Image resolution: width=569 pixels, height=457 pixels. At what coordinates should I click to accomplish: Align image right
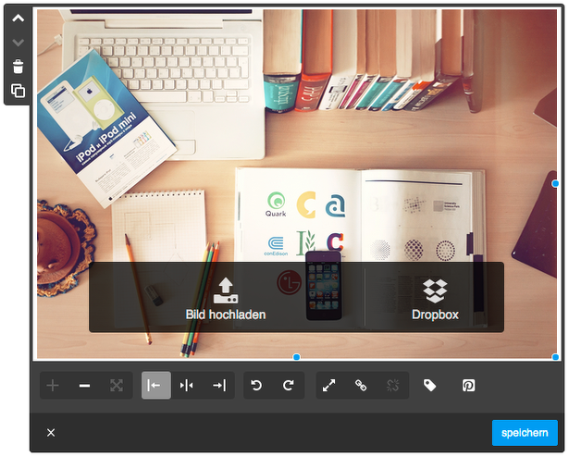[219, 386]
